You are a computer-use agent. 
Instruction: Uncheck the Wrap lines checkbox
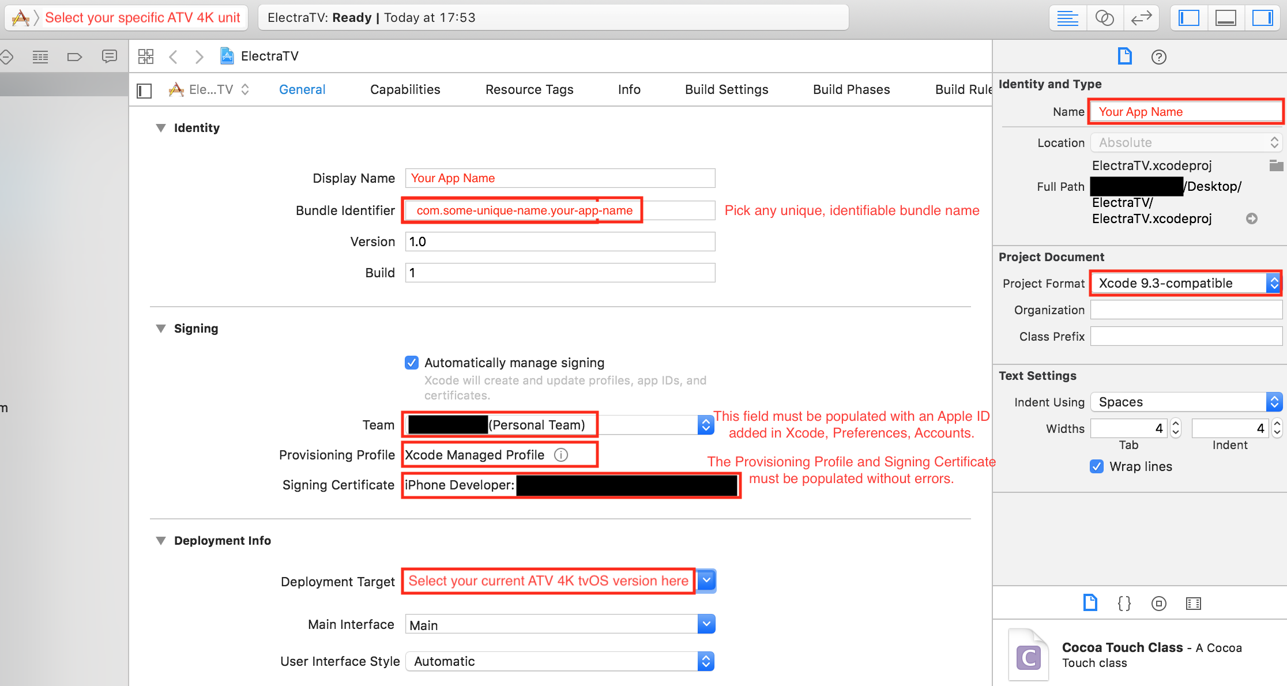(x=1097, y=466)
